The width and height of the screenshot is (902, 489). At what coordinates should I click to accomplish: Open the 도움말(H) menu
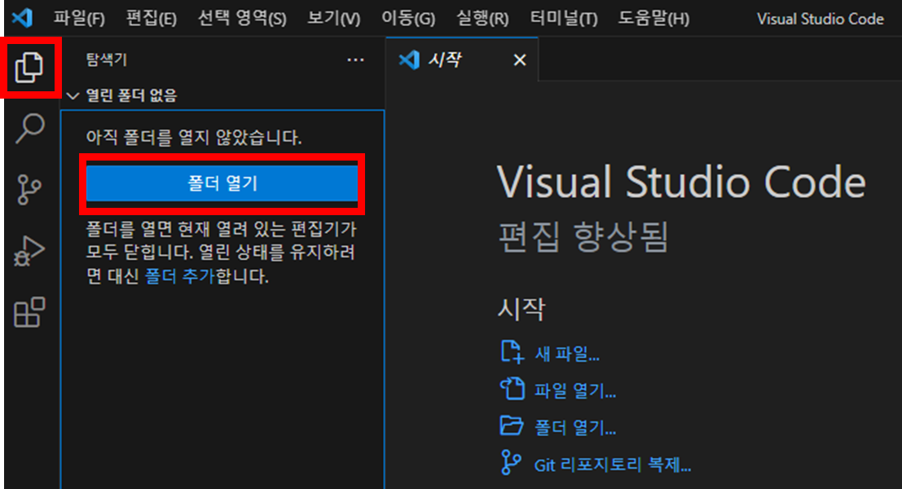[653, 19]
